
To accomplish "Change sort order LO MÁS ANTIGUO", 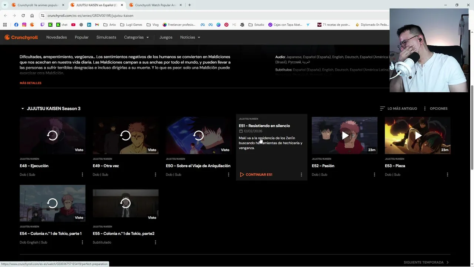I will coord(398,109).
